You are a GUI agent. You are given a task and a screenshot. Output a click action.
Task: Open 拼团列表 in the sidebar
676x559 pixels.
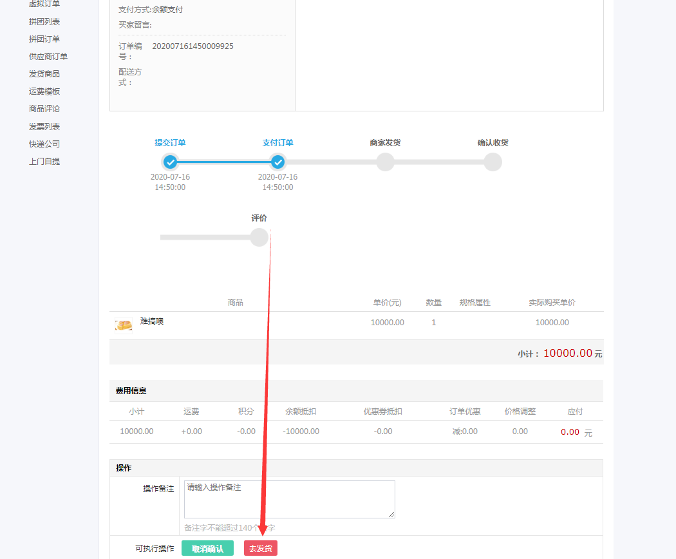[x=44, y=21]
